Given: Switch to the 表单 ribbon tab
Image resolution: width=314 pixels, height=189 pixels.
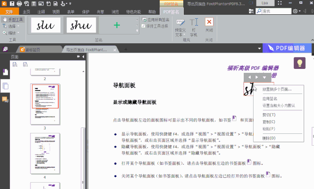Looking at the screenshot, I should point(71,12).
